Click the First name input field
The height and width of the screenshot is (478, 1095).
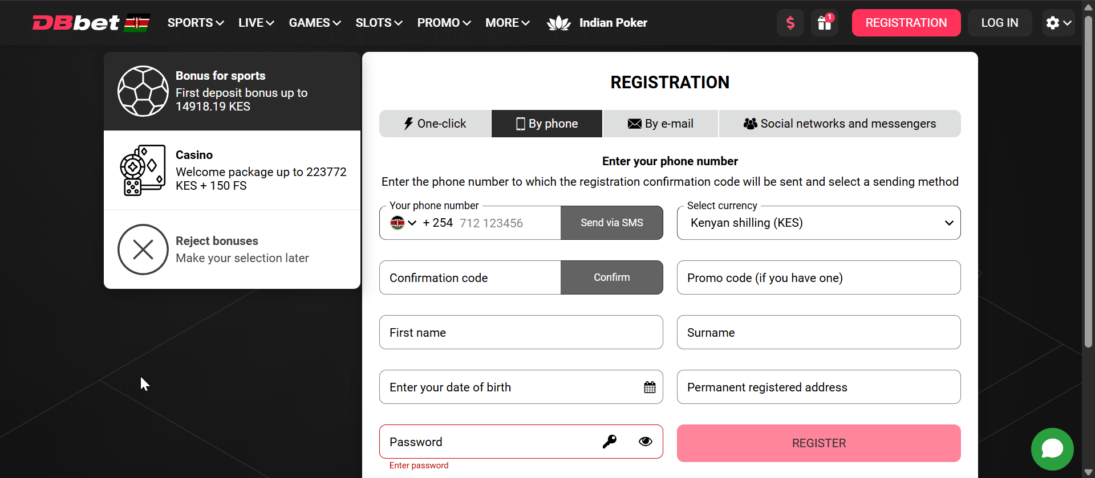pos(521,333)
